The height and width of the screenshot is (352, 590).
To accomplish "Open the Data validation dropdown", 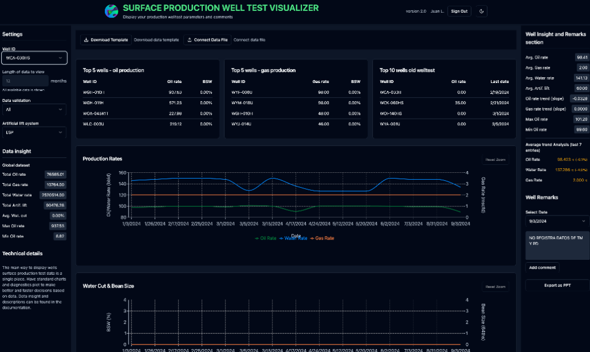I will [x=34, y=109].
